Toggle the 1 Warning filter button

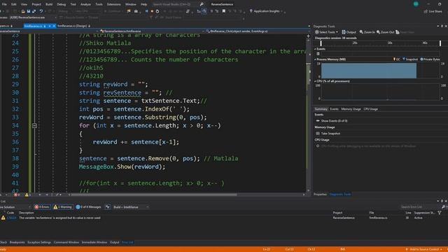[62, 207]
